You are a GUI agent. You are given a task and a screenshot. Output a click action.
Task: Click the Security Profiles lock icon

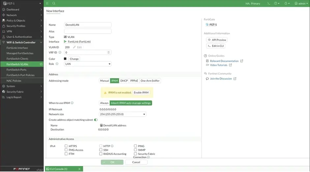4,26
